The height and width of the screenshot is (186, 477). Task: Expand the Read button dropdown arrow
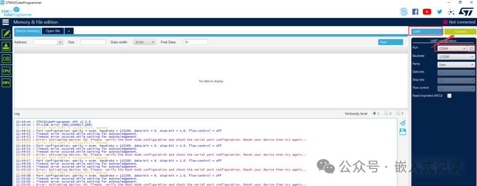tap(400, 42)
